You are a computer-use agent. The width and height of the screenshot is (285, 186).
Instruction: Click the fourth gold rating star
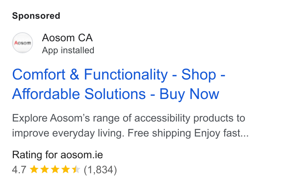65,169
